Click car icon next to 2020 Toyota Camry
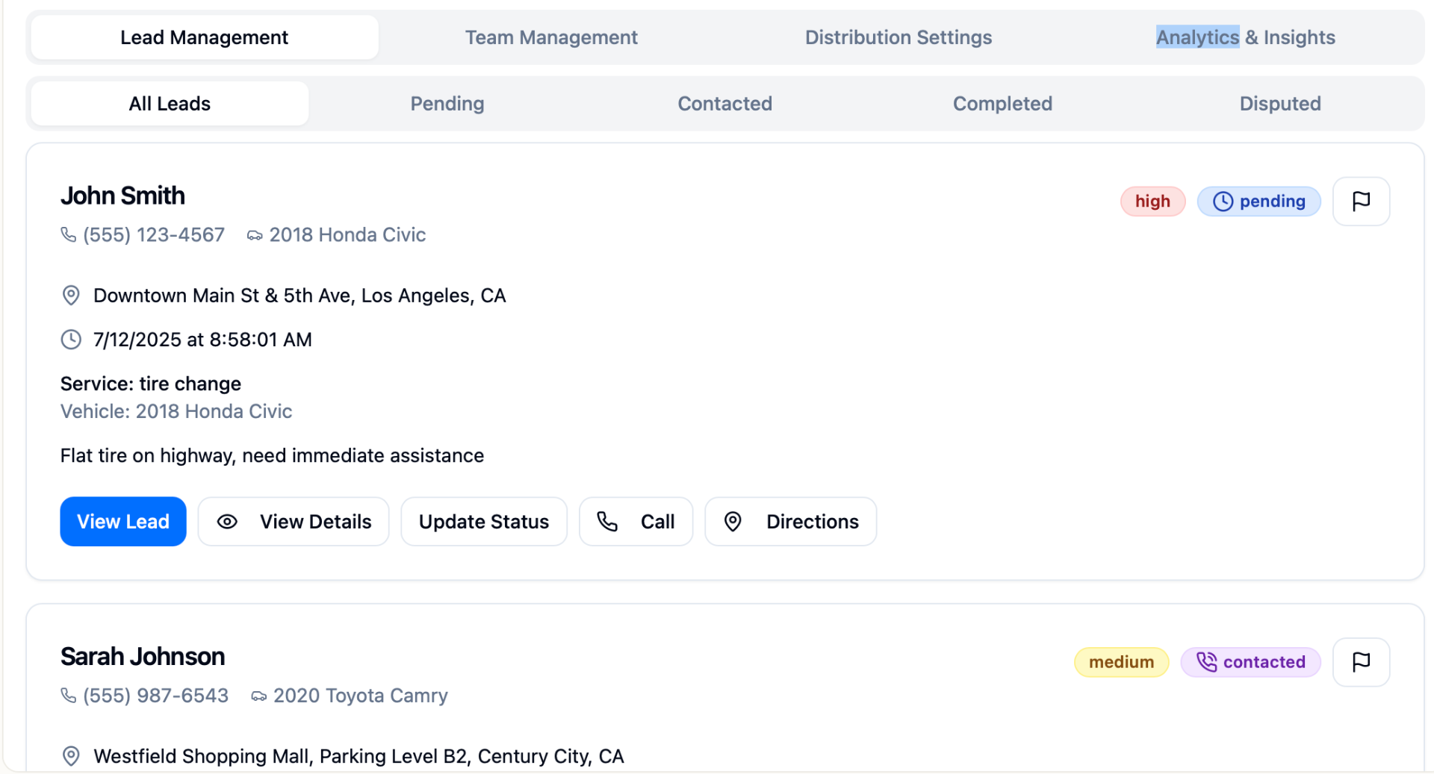The image size is (1434, 774). (x=258, y=696)
